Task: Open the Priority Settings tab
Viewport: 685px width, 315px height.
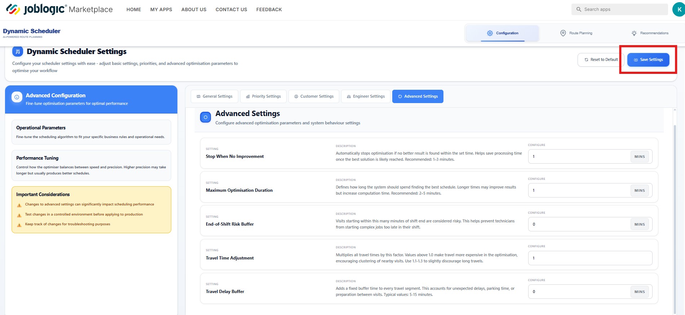Action: [263, 97]
